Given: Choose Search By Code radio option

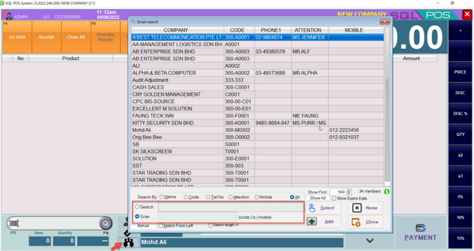Looking at the screenshot, I should point(186,197).
